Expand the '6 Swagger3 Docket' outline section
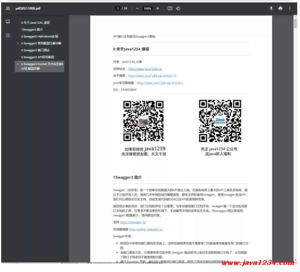The height and width of the screenshot is (272, 300). point(18,64)
